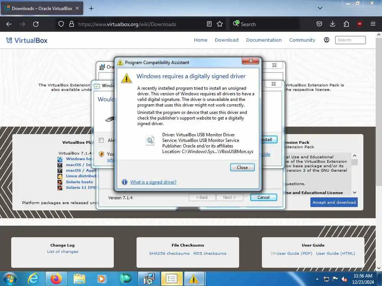The image size is (382, 286).
Task: Open the User Guide (PDF) link
Action: tap(294, 253)
